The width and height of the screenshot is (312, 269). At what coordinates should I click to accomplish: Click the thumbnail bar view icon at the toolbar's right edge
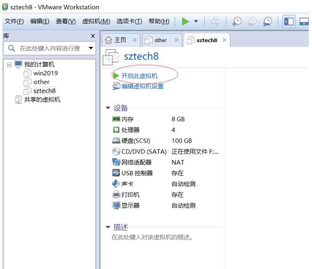[304, 21]
